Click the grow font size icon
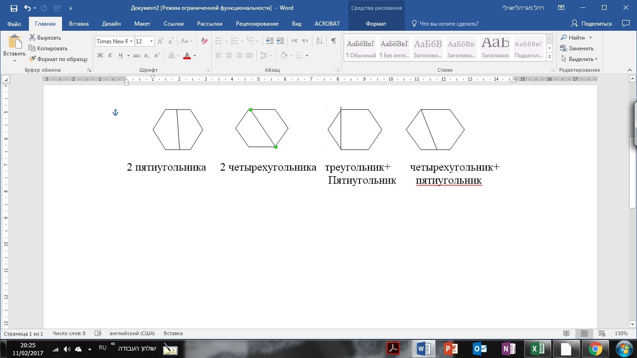637x358 pixels. coord(161,41)
